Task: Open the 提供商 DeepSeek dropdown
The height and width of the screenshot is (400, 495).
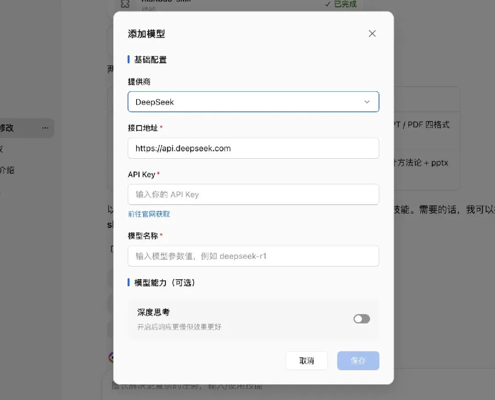Action: [x=253, y=102]
